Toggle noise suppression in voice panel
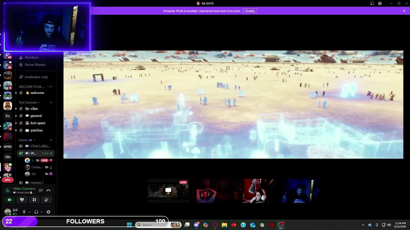This screenshot has width=410, height=230. click(41, 190)
